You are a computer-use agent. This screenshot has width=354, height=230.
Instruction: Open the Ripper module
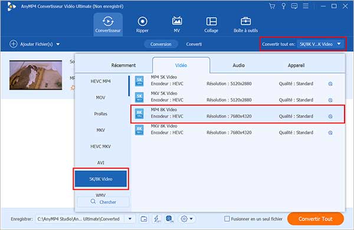tap(142, 25)
